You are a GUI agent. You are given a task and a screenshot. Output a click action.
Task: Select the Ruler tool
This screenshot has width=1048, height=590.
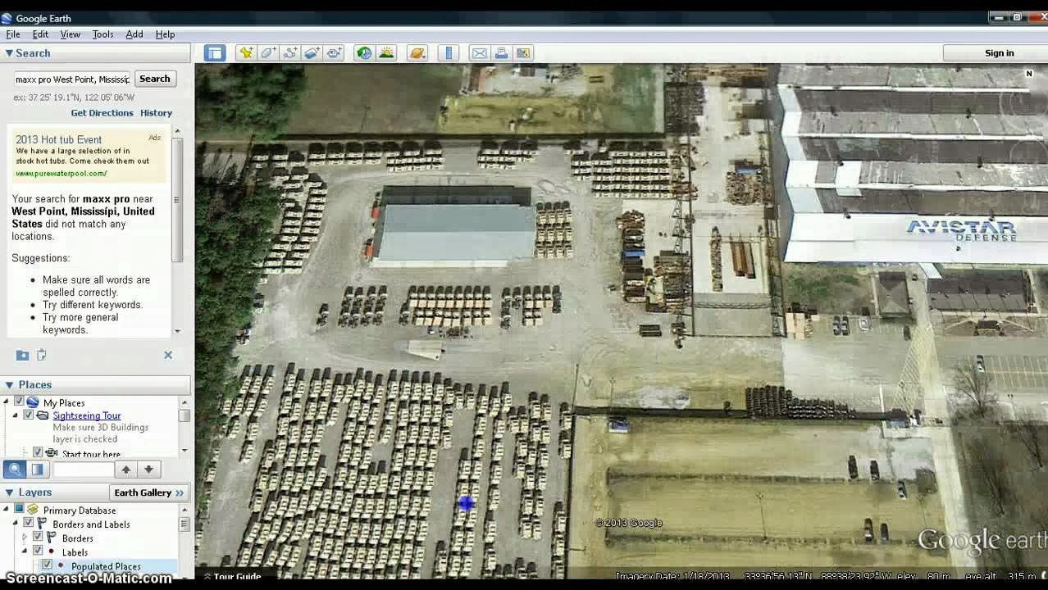(449, 52)
